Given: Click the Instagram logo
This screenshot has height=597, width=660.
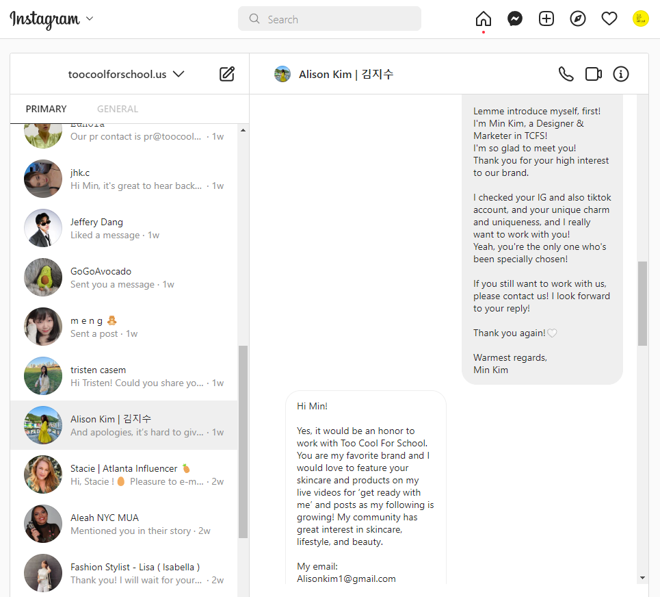Looking at the screenshot, I should (x=44, y=19).
